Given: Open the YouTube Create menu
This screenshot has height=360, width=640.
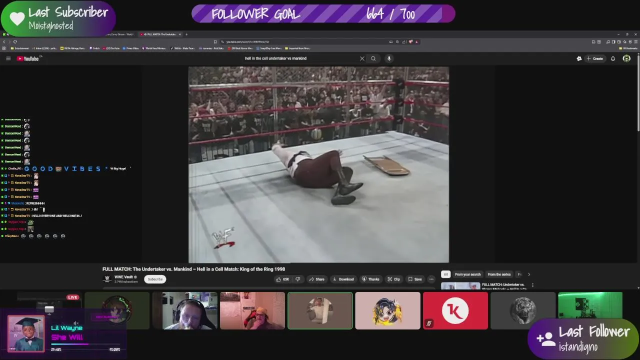Looking at the screenshot, I should click(595, 58).
